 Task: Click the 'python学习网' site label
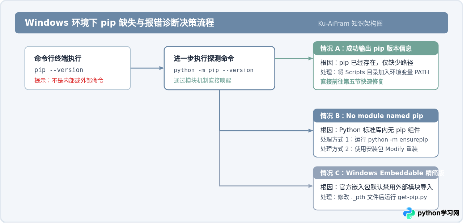click(x=438, y=213)
